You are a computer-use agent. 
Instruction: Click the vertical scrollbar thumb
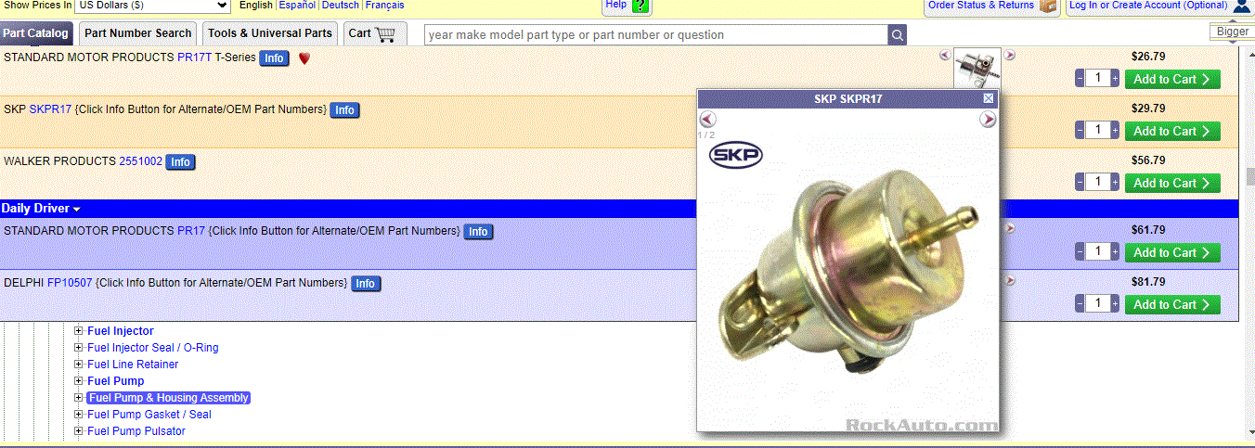[x=1249, y=176]
